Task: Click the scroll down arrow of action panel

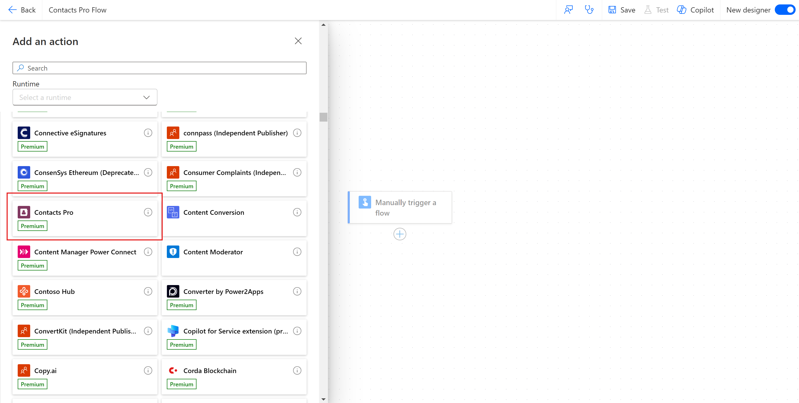Action: 324,399
